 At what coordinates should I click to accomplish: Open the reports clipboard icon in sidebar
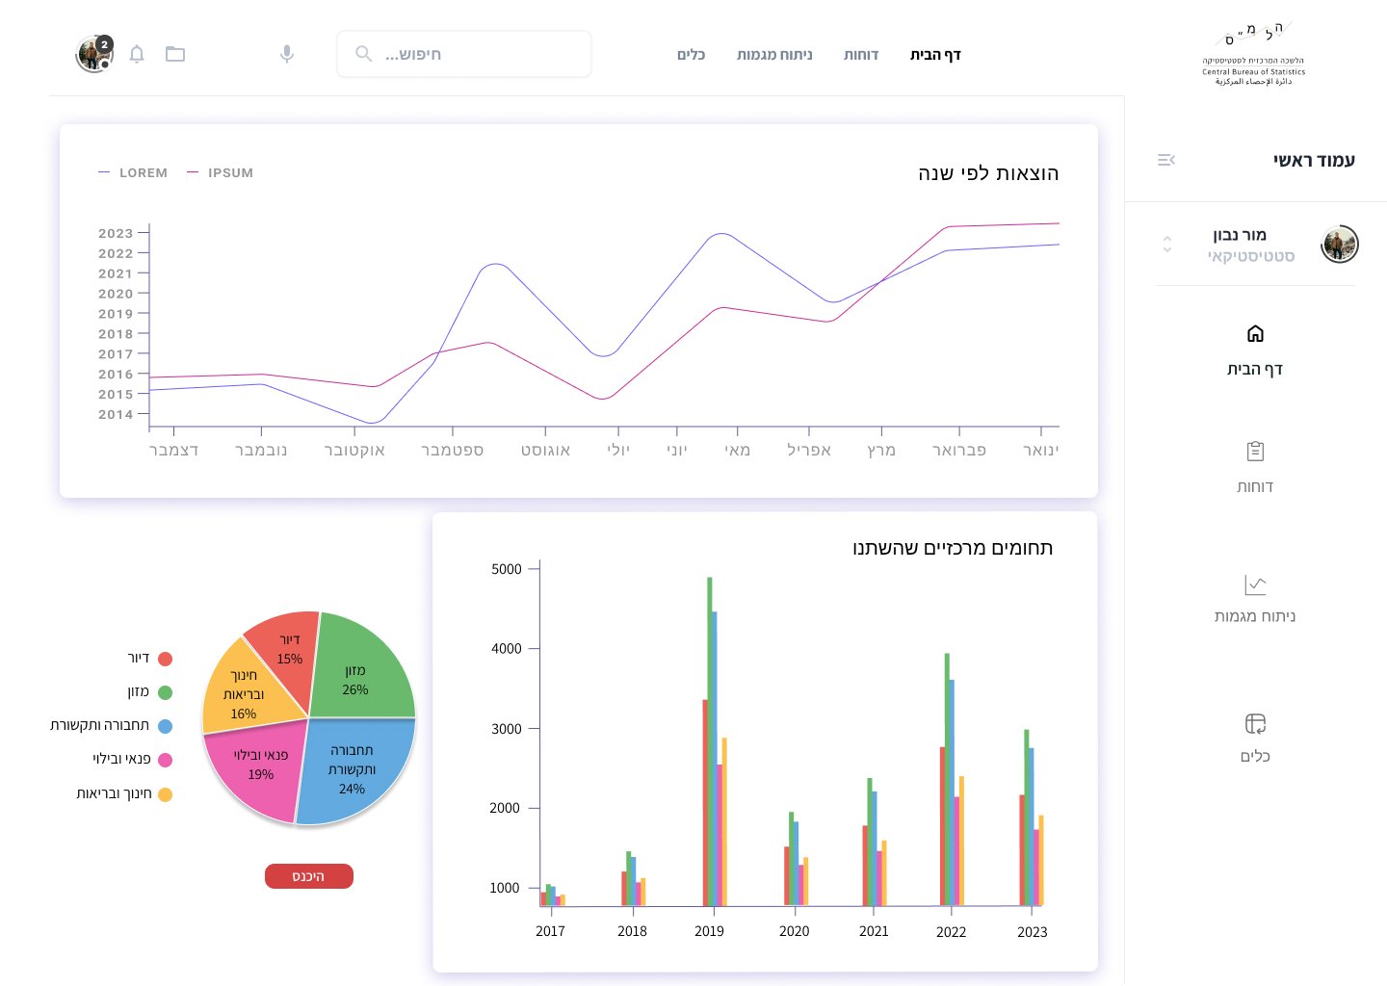pos(1255,451)
